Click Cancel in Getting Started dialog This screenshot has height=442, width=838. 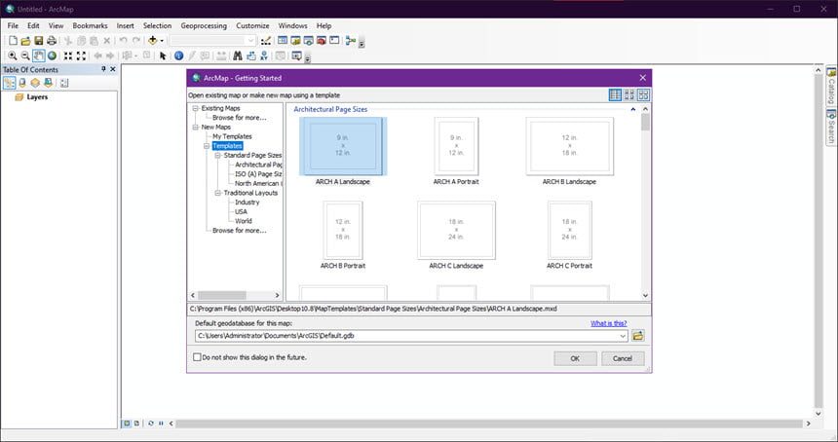623,358
